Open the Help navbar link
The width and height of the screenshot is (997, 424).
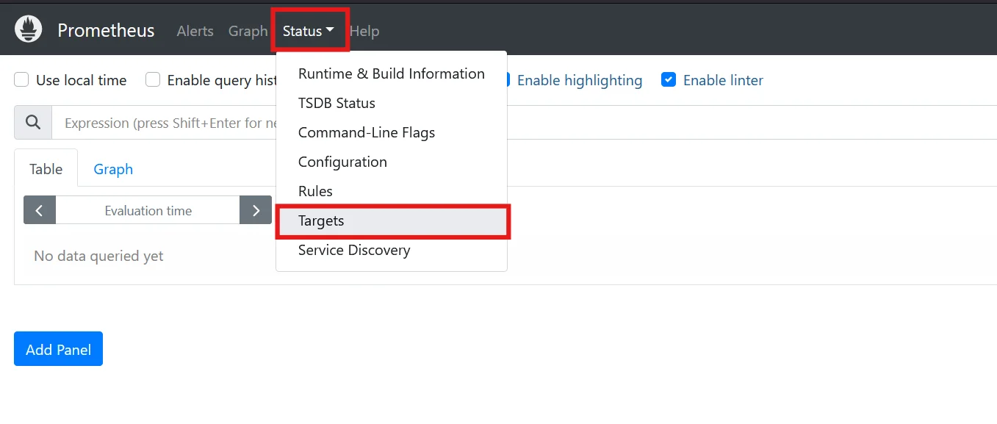click(364, 31)
